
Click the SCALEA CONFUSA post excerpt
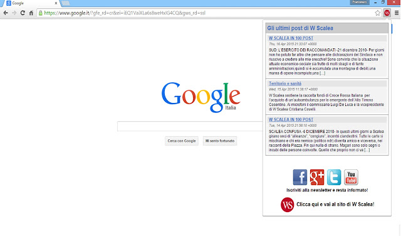coord(326,141)
